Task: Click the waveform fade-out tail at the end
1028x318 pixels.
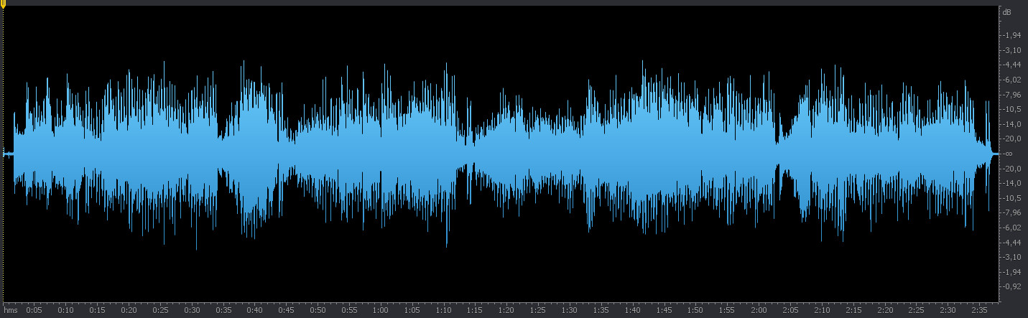Action: click(x=990, y=153)
